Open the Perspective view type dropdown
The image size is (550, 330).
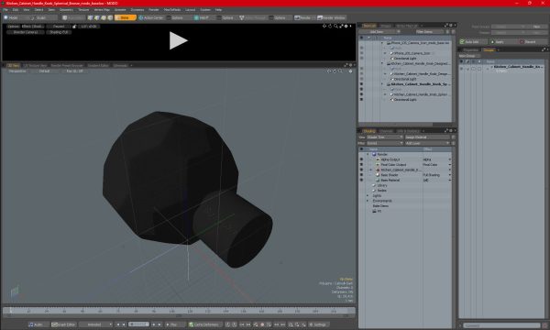(x=17, y=71)
